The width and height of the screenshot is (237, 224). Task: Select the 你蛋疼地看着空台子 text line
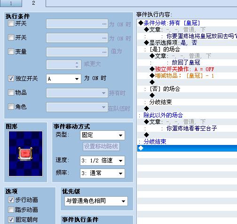[187, 128]
